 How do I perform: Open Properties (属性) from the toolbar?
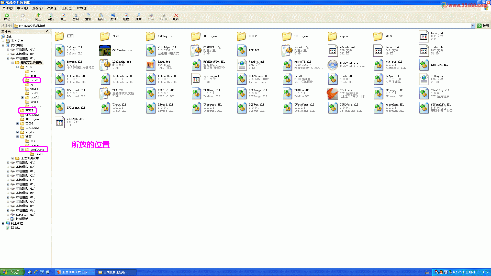tap(126, 17)
